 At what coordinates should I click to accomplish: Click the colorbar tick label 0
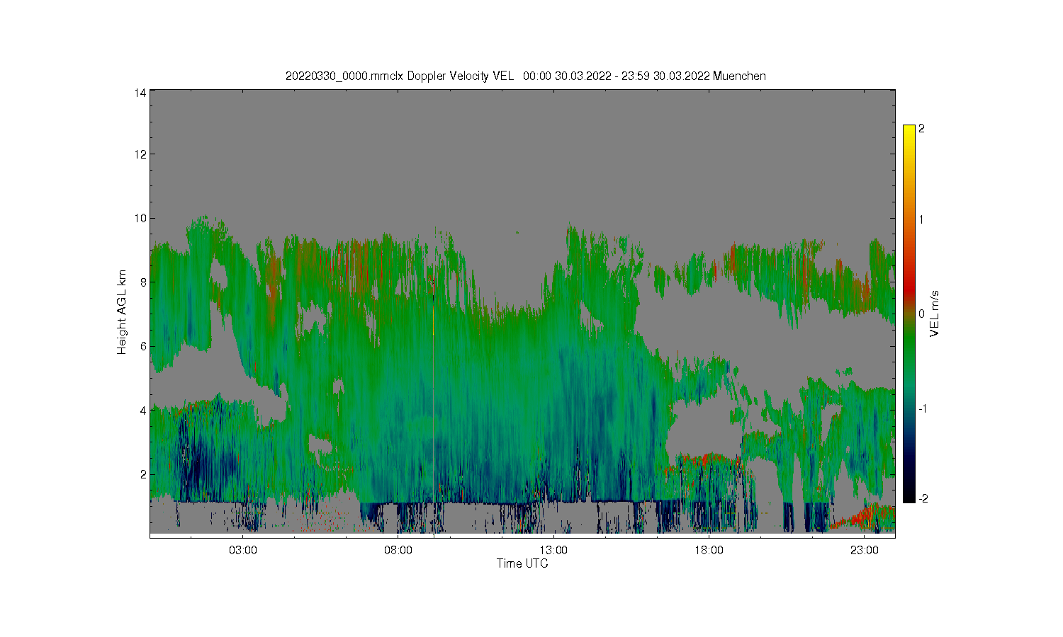[x=921, y=314]
